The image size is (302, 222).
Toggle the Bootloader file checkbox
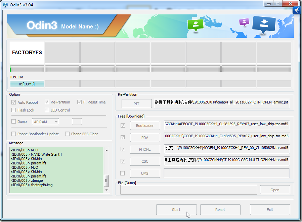pyautogui.click(x=123, y=126)
